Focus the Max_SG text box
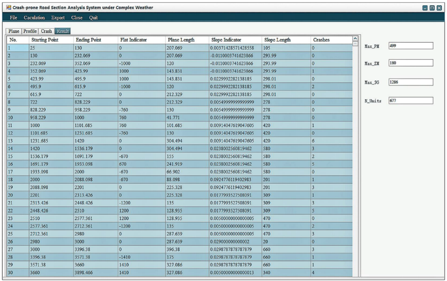The height and width of the screenshot is (281, 447). 411,82
